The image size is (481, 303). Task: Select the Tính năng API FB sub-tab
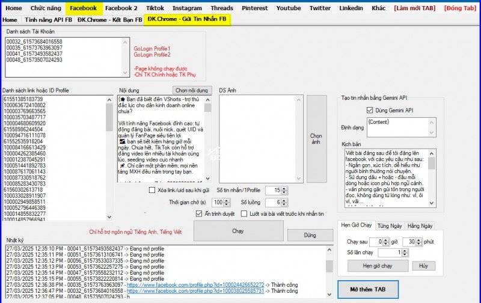pos(49,20)
